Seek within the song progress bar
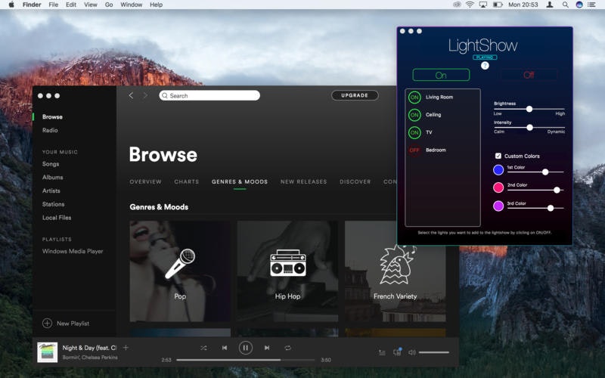Image resolution: width=605 pixels, height=378 pixels. click(245, 360)
